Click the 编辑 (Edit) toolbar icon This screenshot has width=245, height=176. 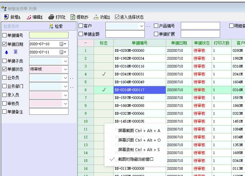[x=29, y=17]
